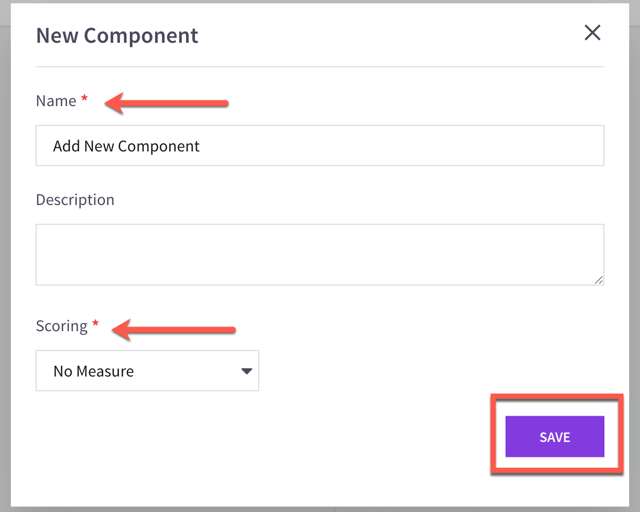Click the Description field label
This screenshot has width=640, height=512.
[x=75, y=200]
